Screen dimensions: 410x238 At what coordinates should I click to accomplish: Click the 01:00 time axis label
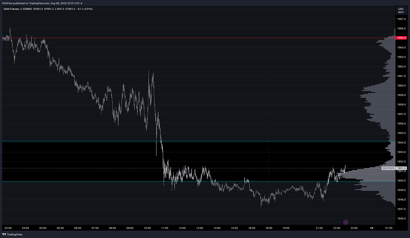tap(389, 228)
